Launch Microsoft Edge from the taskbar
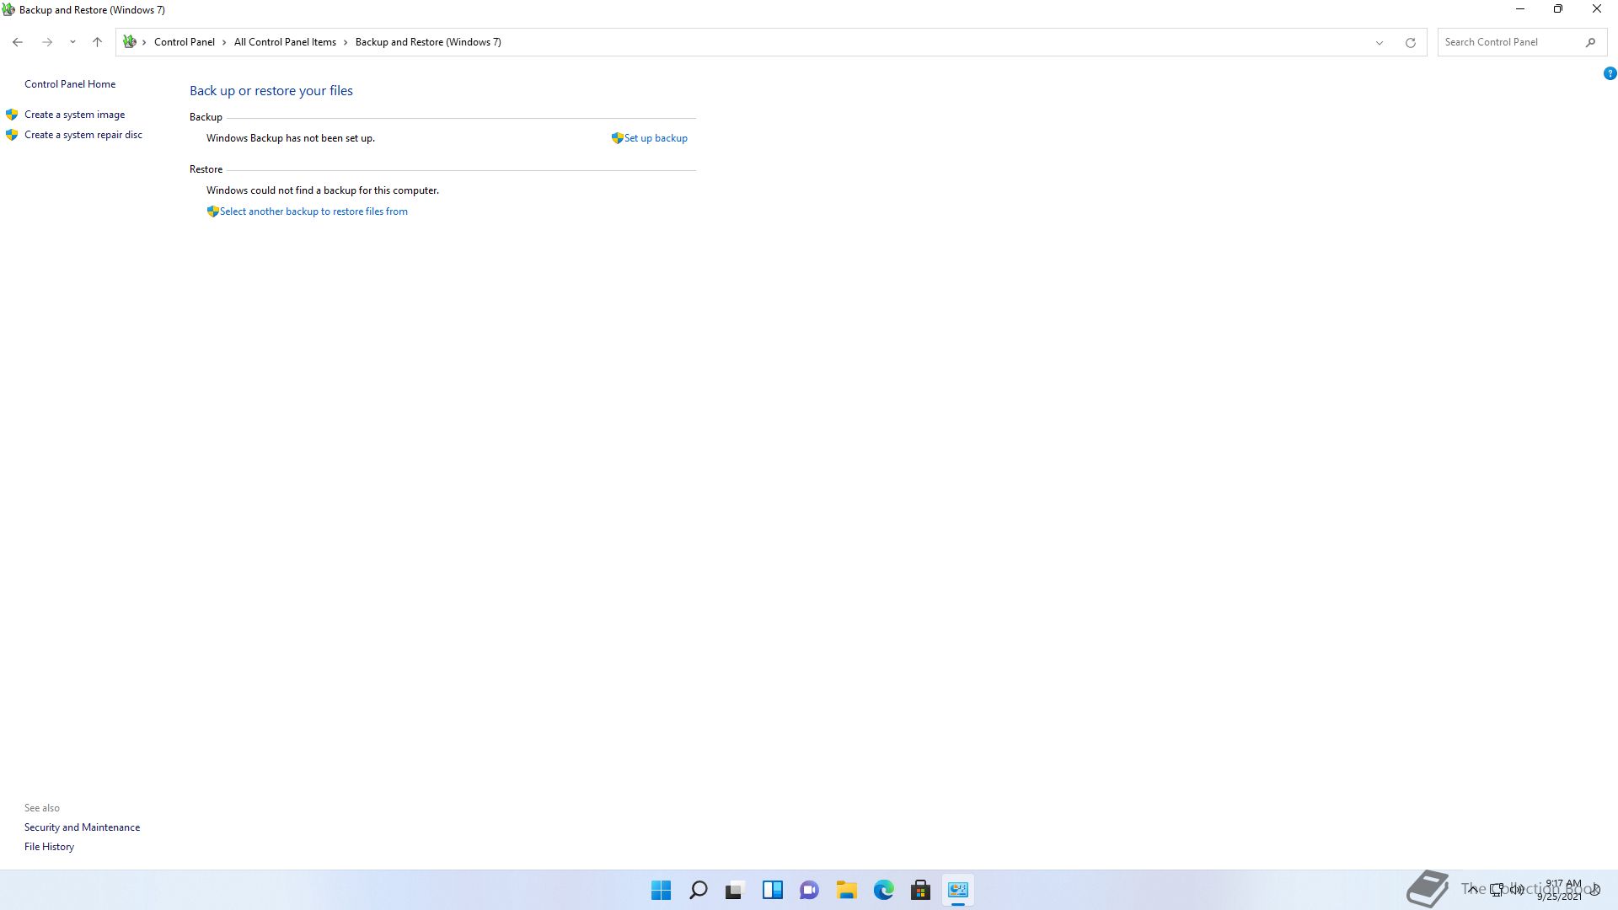Image resolution: width=1618 pixels, height=910 pixels. tap(883, 890)
